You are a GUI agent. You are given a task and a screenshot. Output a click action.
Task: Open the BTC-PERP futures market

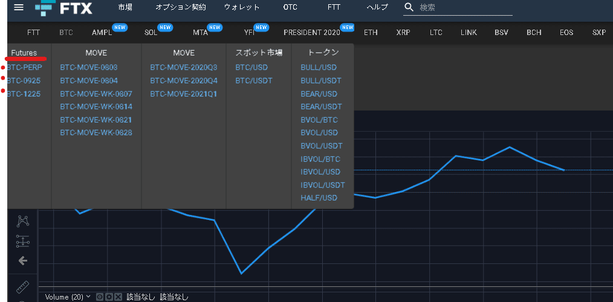[24, 68]
